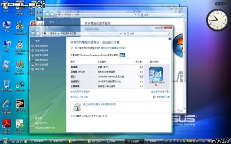The height and width of the screenshot is (144, 231).
Task: Launch 開啟磁碟清理 from the task pane
Action: 42,65
